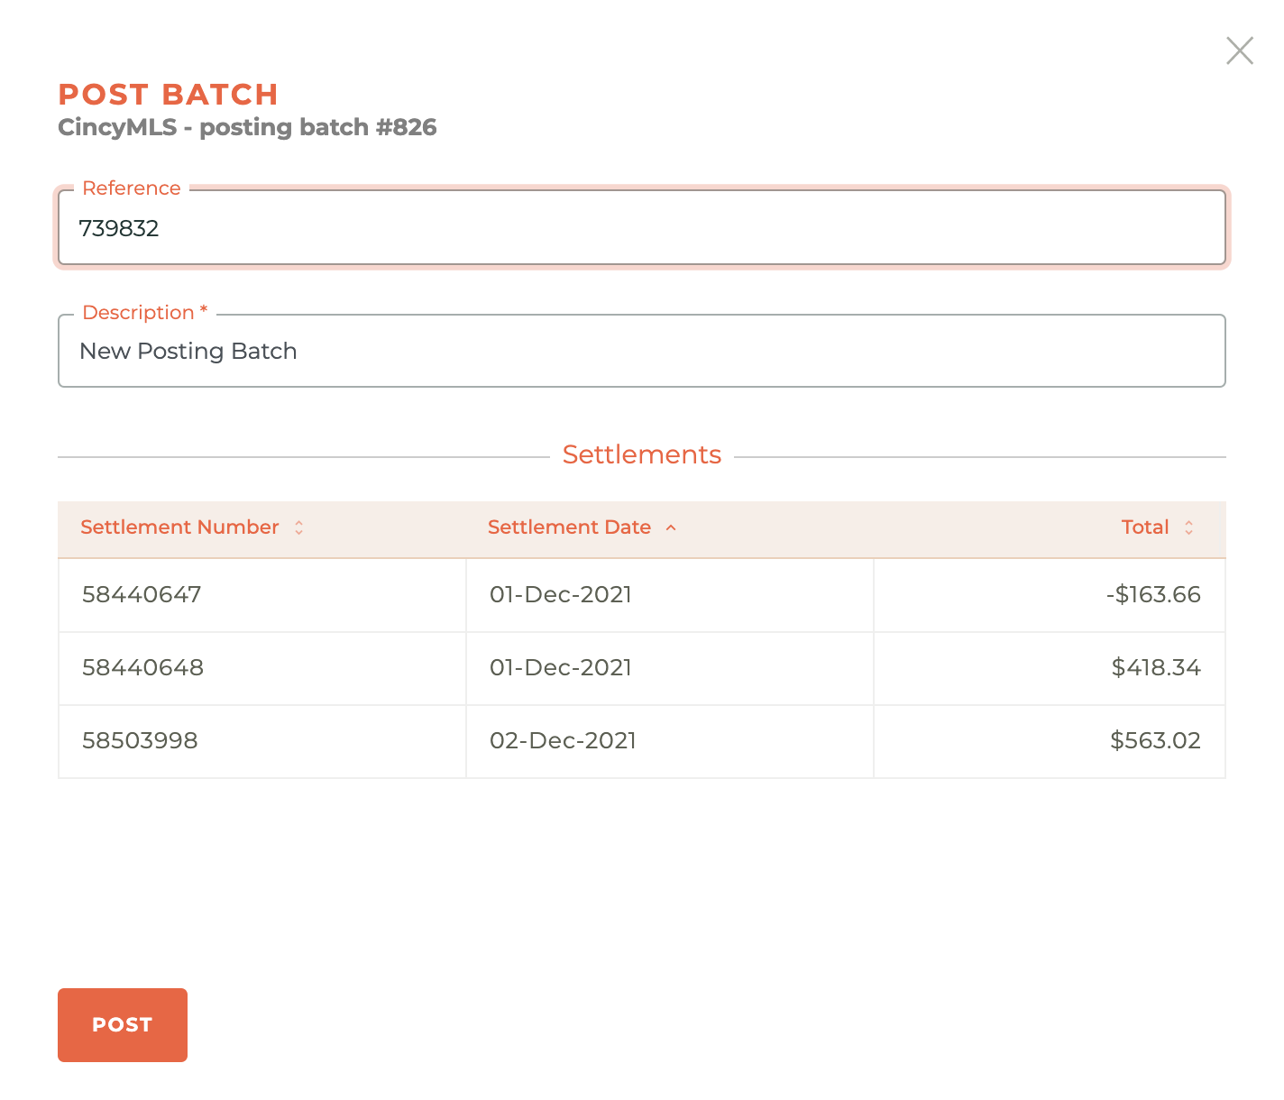Select settlement row 58440648
The height and width of the screenshot is (1100, 1284).
point(142,668)
